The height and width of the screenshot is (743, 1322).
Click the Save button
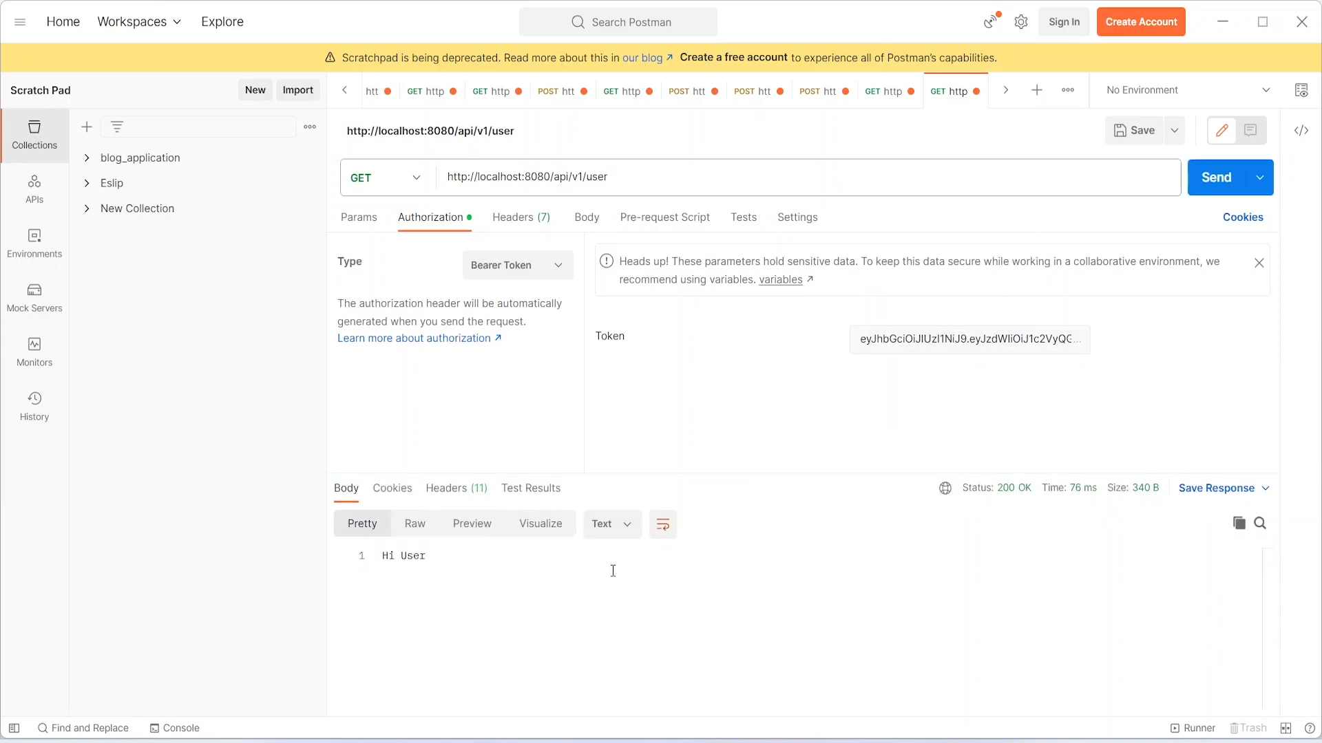click(x=1135, y=131)
